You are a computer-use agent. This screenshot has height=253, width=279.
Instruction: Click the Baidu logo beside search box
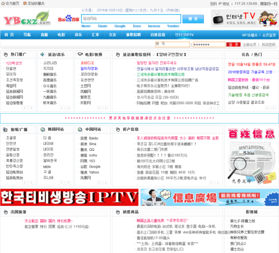(x=68, y=18)
